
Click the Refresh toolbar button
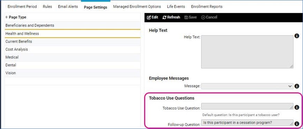tap(171, 17)
